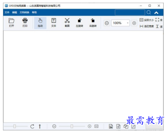This screenshot has height=131, width=167.
Task: Zoom in using toolbar plus button
Action: point(134,23)
